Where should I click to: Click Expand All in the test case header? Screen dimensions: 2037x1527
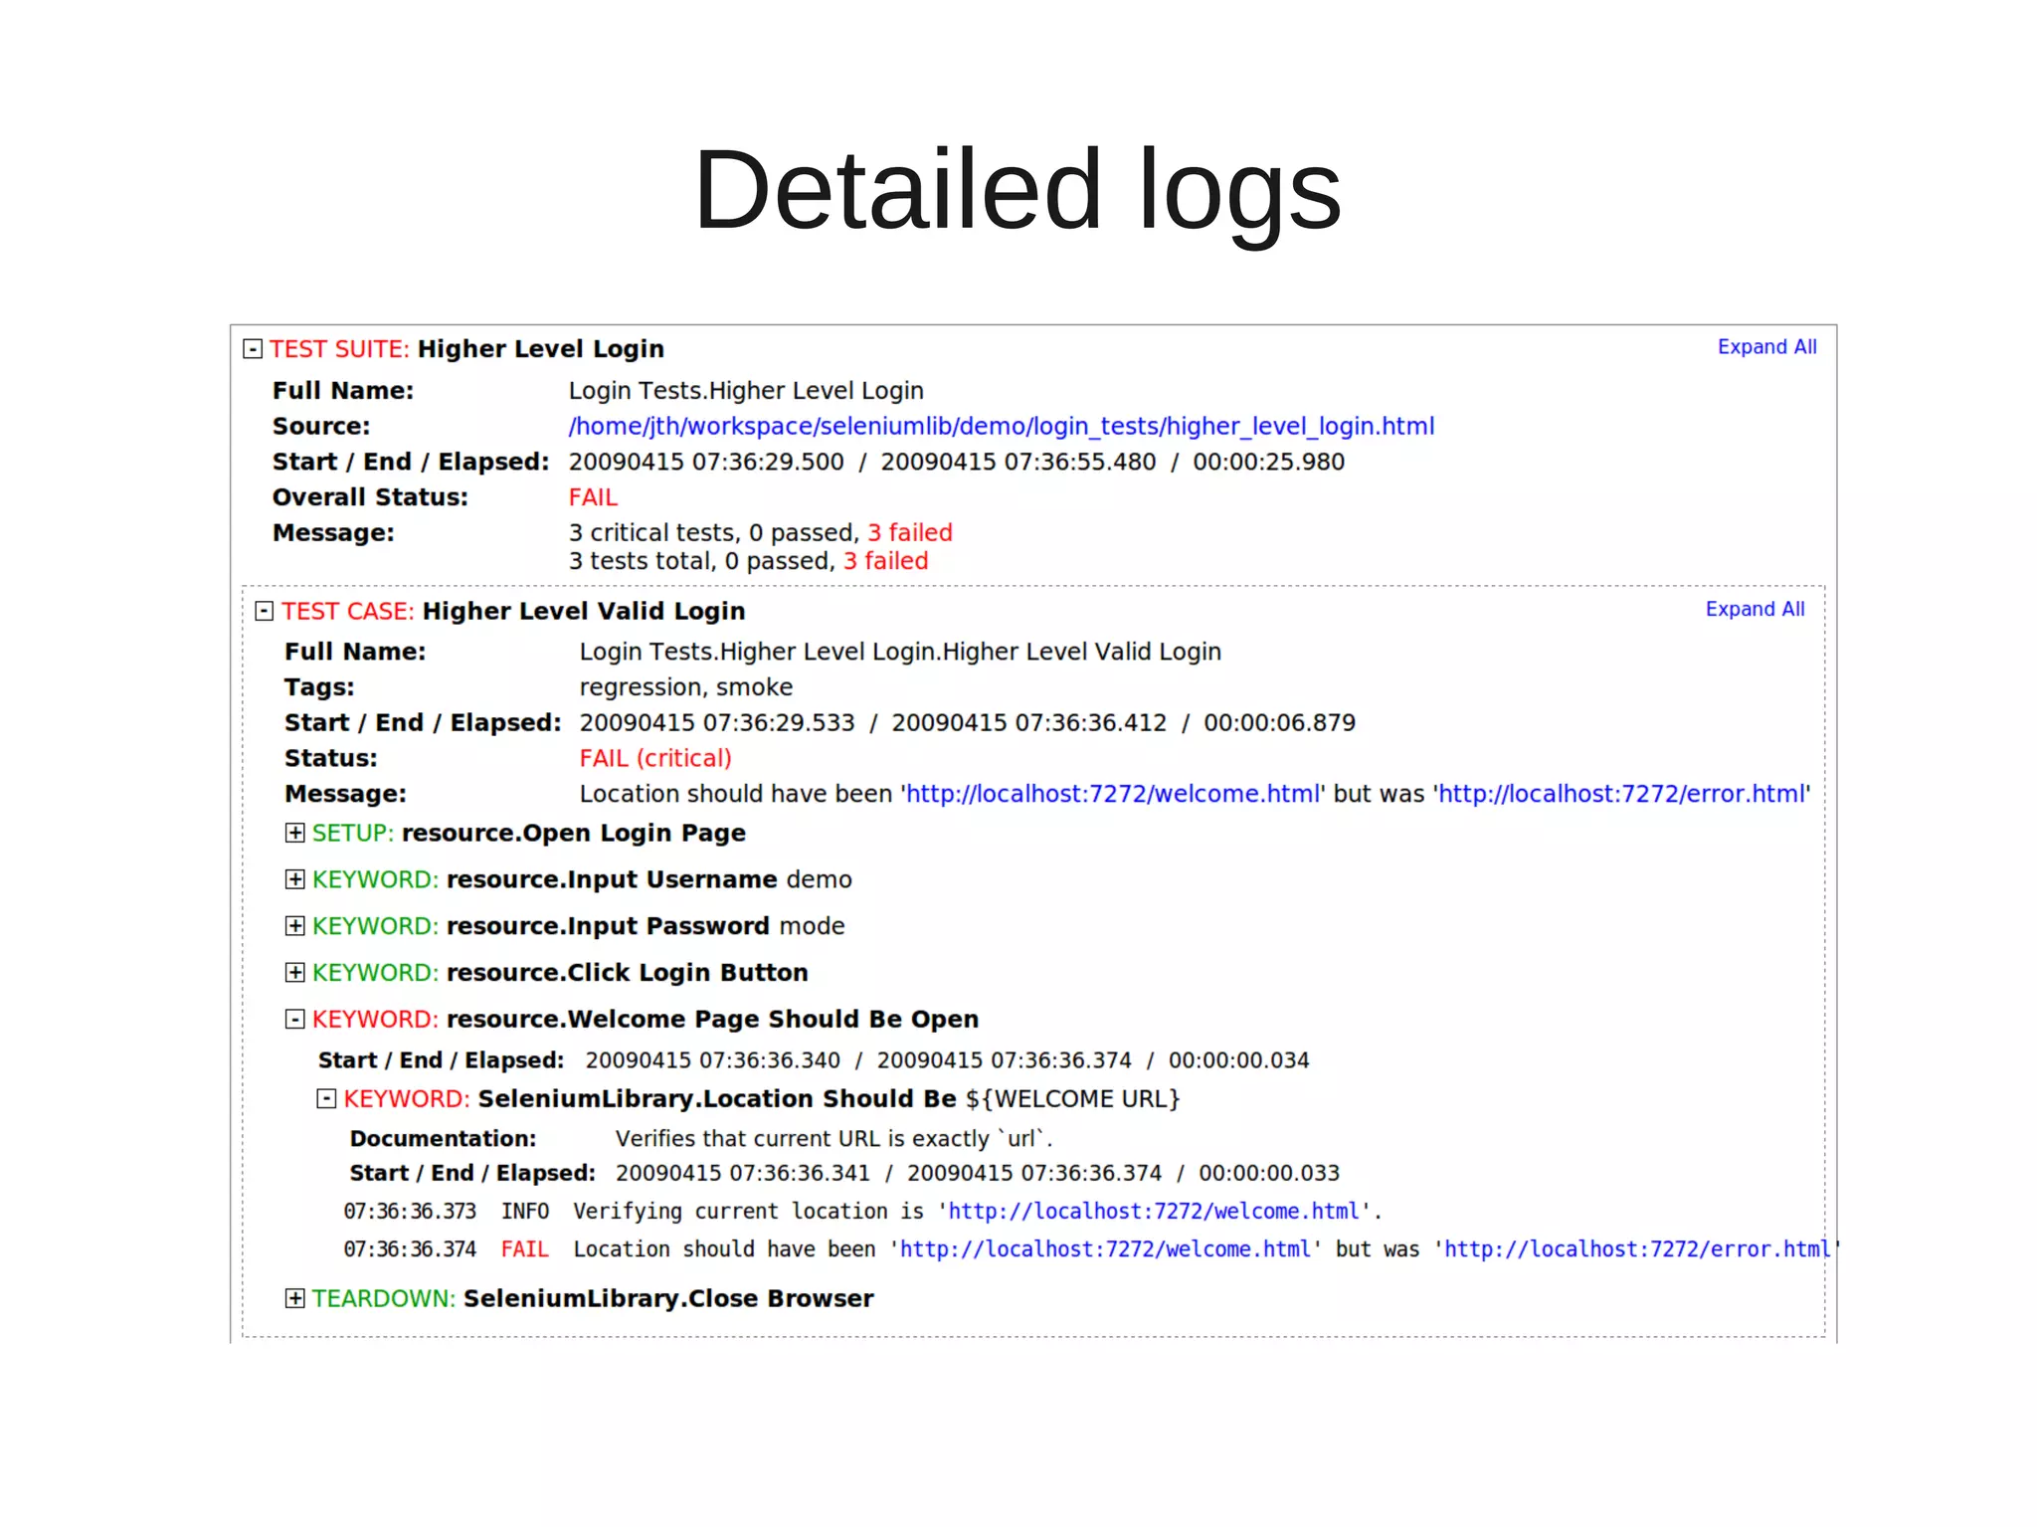pos(1755,609)
